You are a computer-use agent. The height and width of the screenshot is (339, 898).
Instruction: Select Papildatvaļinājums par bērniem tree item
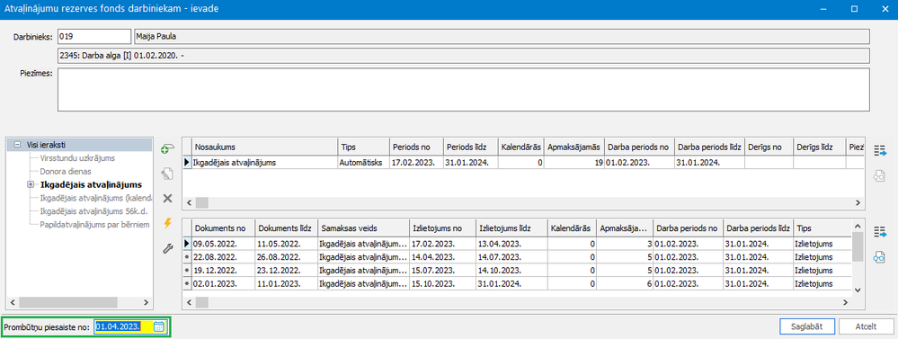pyautogui.click(x=94, y=225)
